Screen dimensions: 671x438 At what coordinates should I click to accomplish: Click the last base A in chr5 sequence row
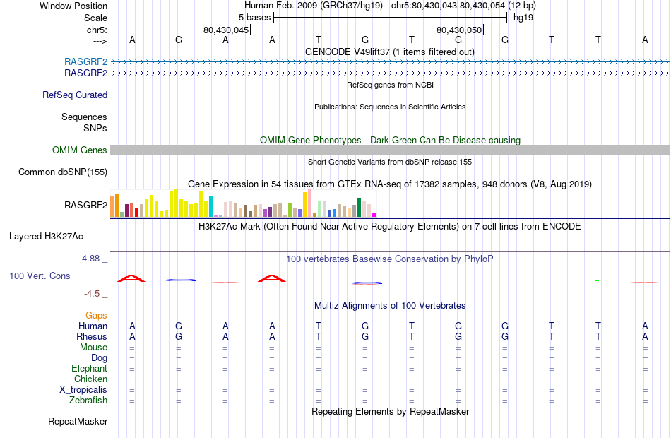point(645,40)
